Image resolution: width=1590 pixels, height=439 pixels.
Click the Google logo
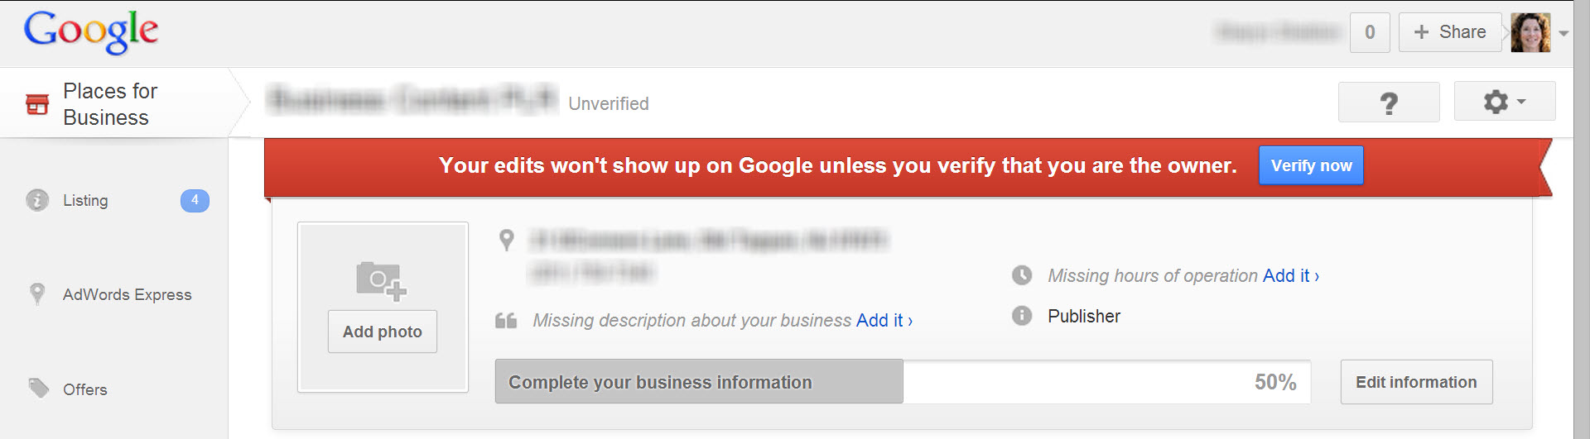[x=91, y=32]
